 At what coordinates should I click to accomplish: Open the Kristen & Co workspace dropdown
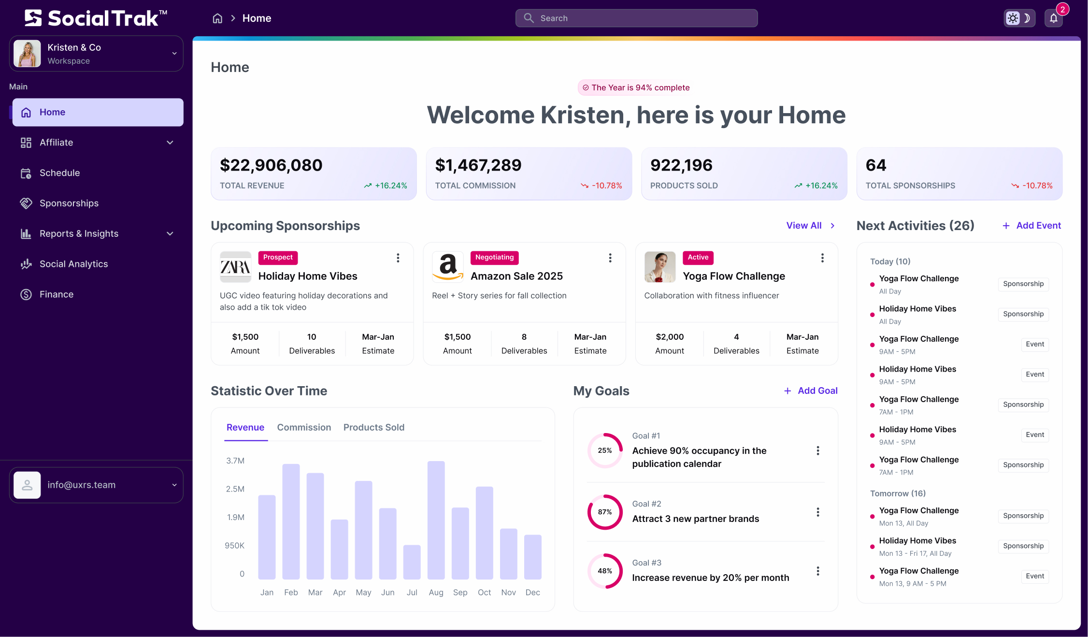pos(96,54)
